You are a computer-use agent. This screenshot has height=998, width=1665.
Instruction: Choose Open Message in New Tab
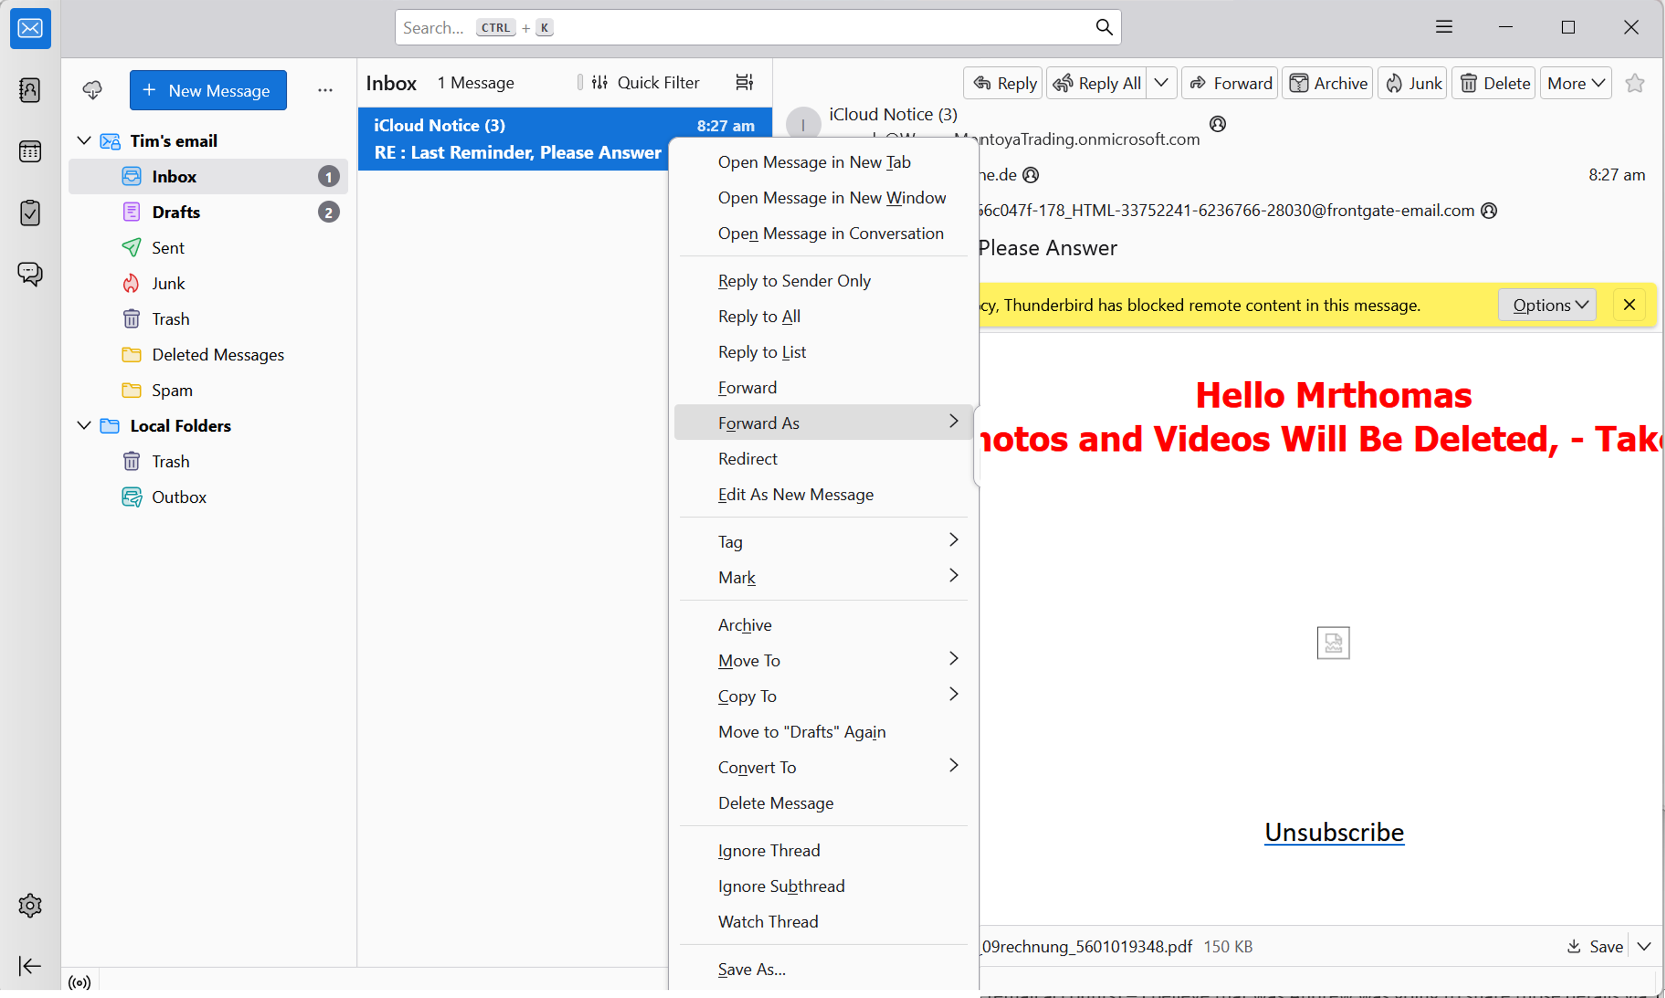824,162
